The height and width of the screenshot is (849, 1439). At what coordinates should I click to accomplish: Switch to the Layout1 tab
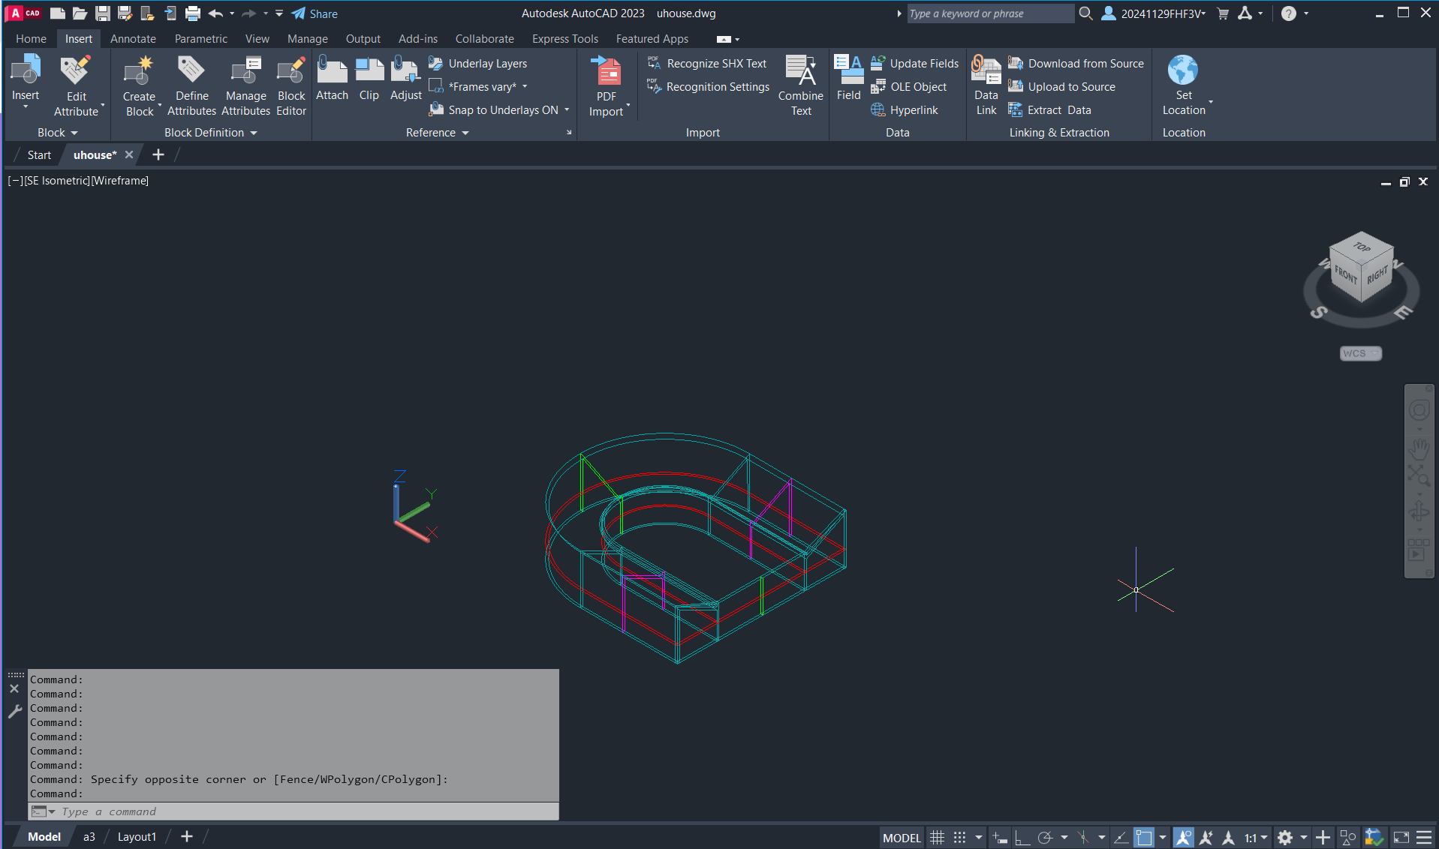137,837
